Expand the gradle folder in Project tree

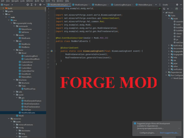[x=3, y=11]
